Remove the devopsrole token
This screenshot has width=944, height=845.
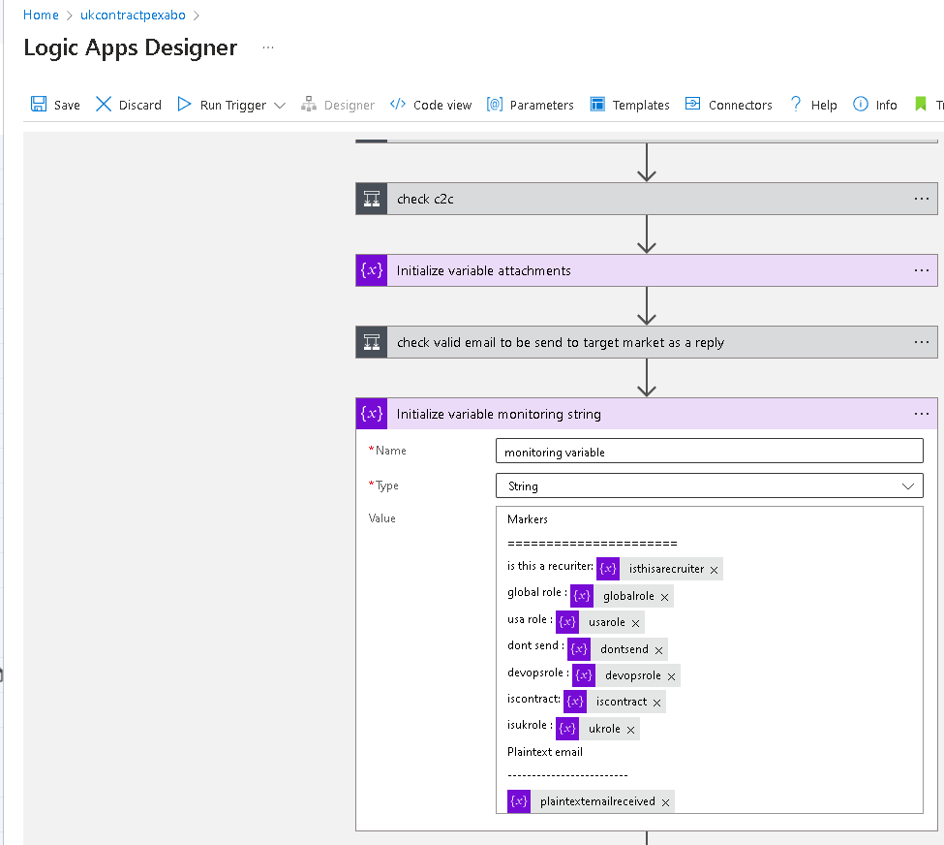coord(671,676)
